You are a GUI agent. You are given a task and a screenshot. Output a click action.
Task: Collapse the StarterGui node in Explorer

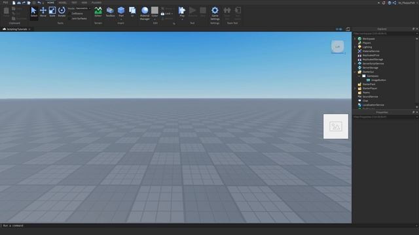[x=355, y=72]
